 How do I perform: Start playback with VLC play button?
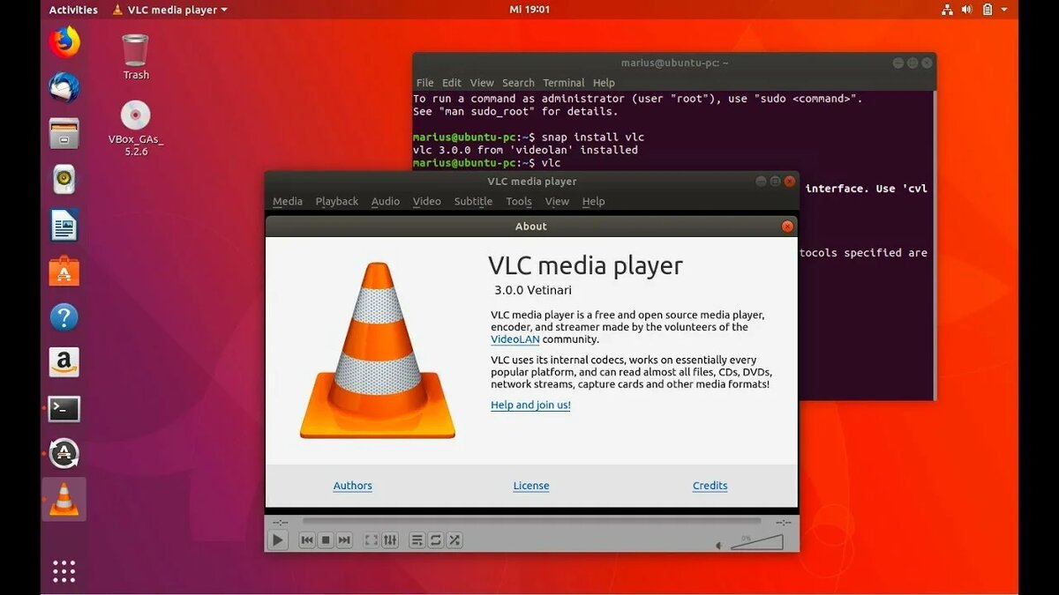point(278,539)
